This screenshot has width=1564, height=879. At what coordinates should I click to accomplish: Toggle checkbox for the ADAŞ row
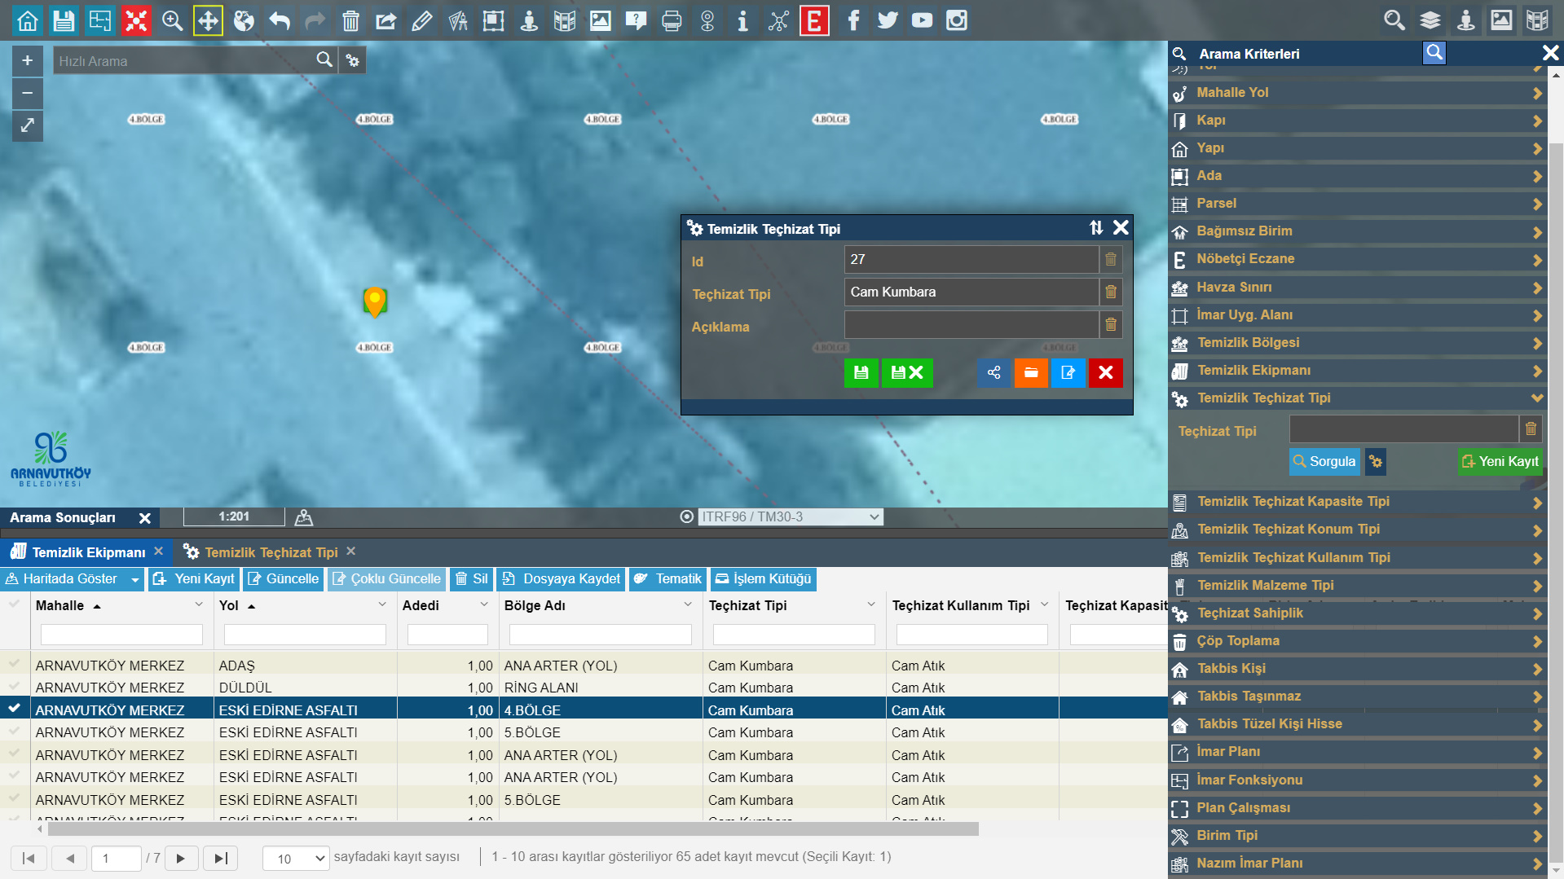(x=14, y=665)
